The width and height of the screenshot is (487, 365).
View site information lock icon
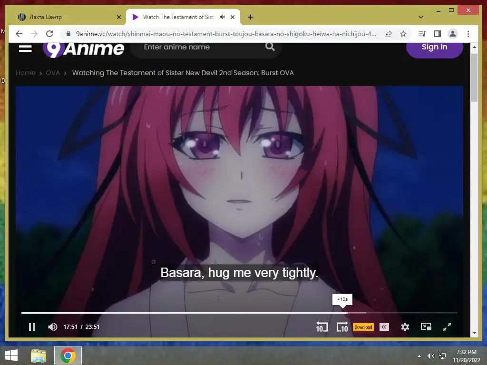pos(68,34)
